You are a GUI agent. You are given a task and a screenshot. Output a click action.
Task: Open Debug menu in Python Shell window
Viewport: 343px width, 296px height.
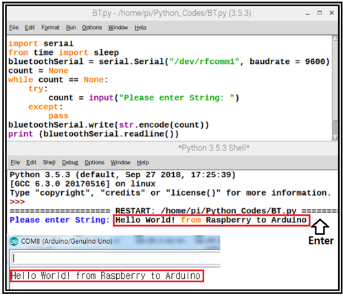(x=70, y=162)
